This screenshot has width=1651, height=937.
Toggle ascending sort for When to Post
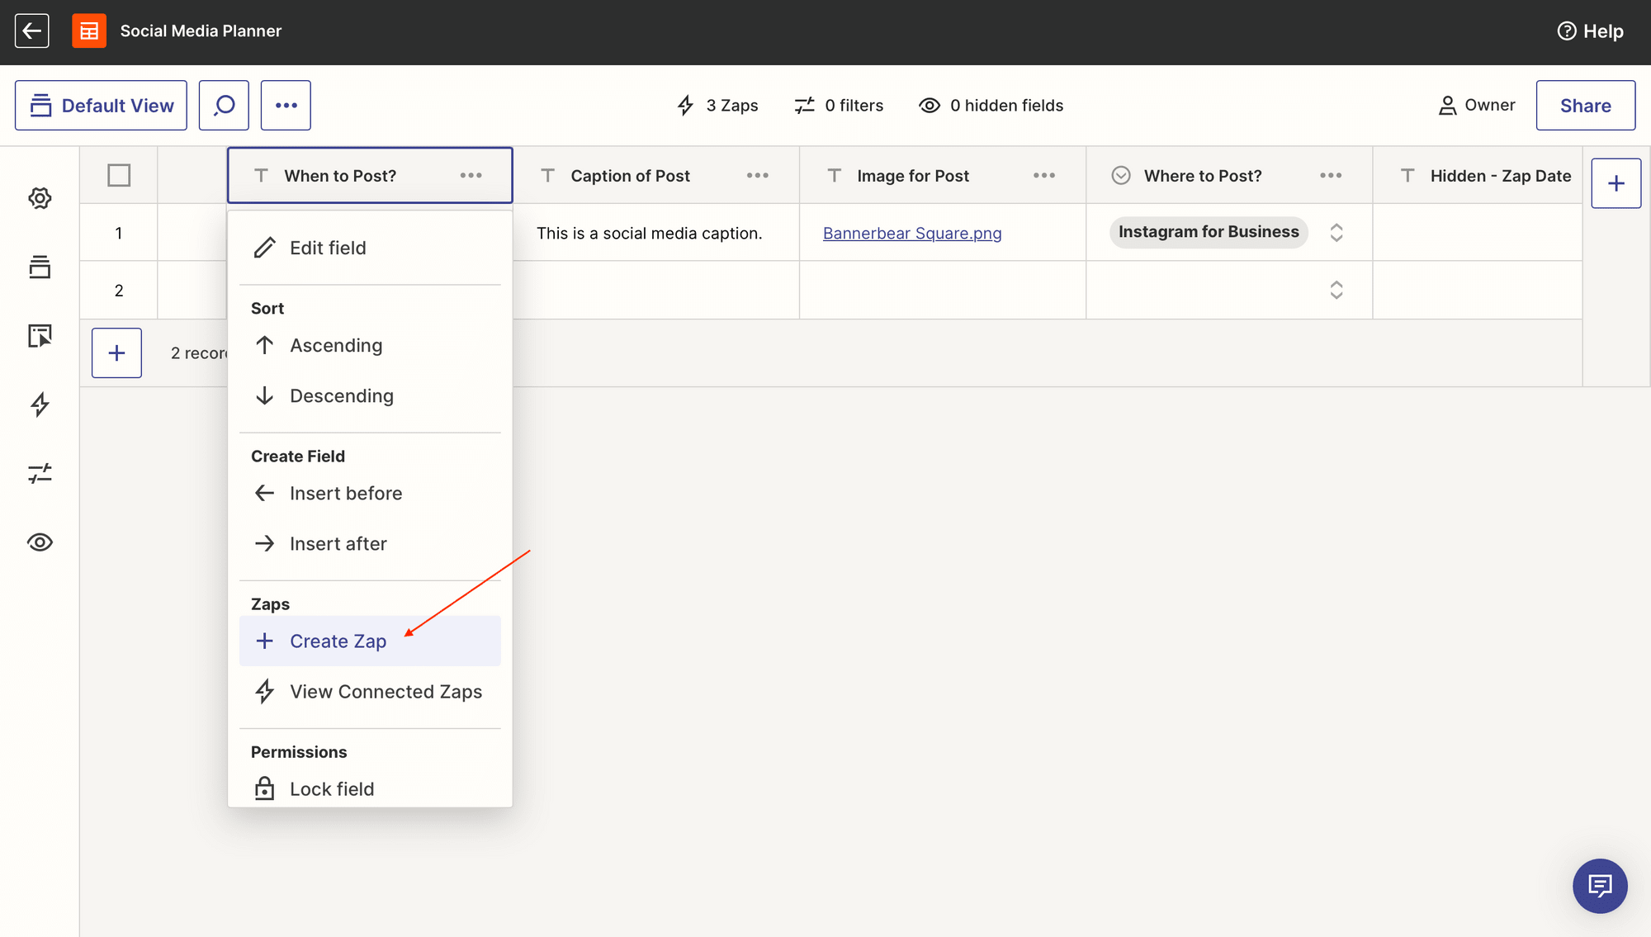pos(336,345)
